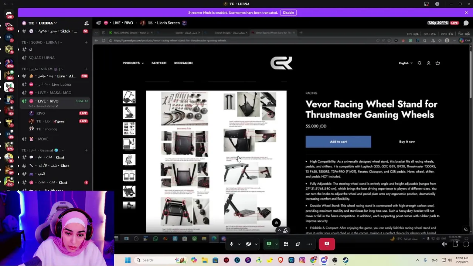Screen dimensions: 473x266
Task: Open Brave browser from the taskbar
Action: pos(280,260)
